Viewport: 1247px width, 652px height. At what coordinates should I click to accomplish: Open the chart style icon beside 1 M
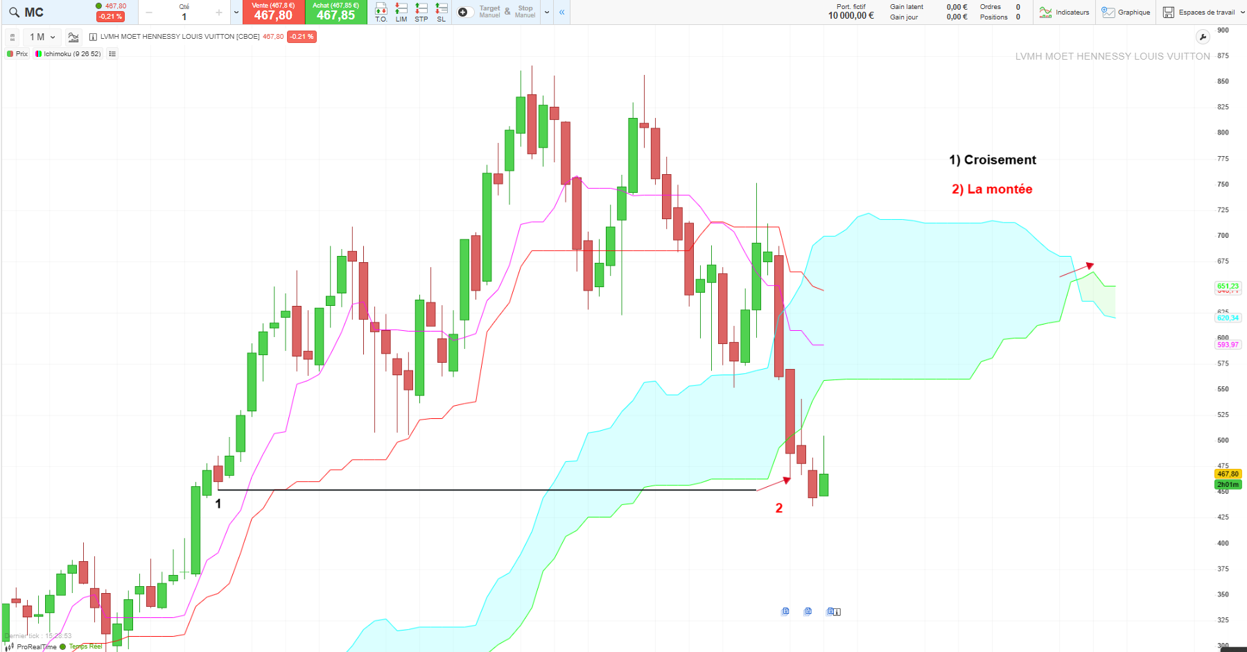point(73,37)
